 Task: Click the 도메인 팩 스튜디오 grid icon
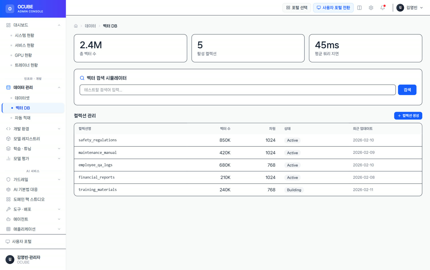coord(8,199)
